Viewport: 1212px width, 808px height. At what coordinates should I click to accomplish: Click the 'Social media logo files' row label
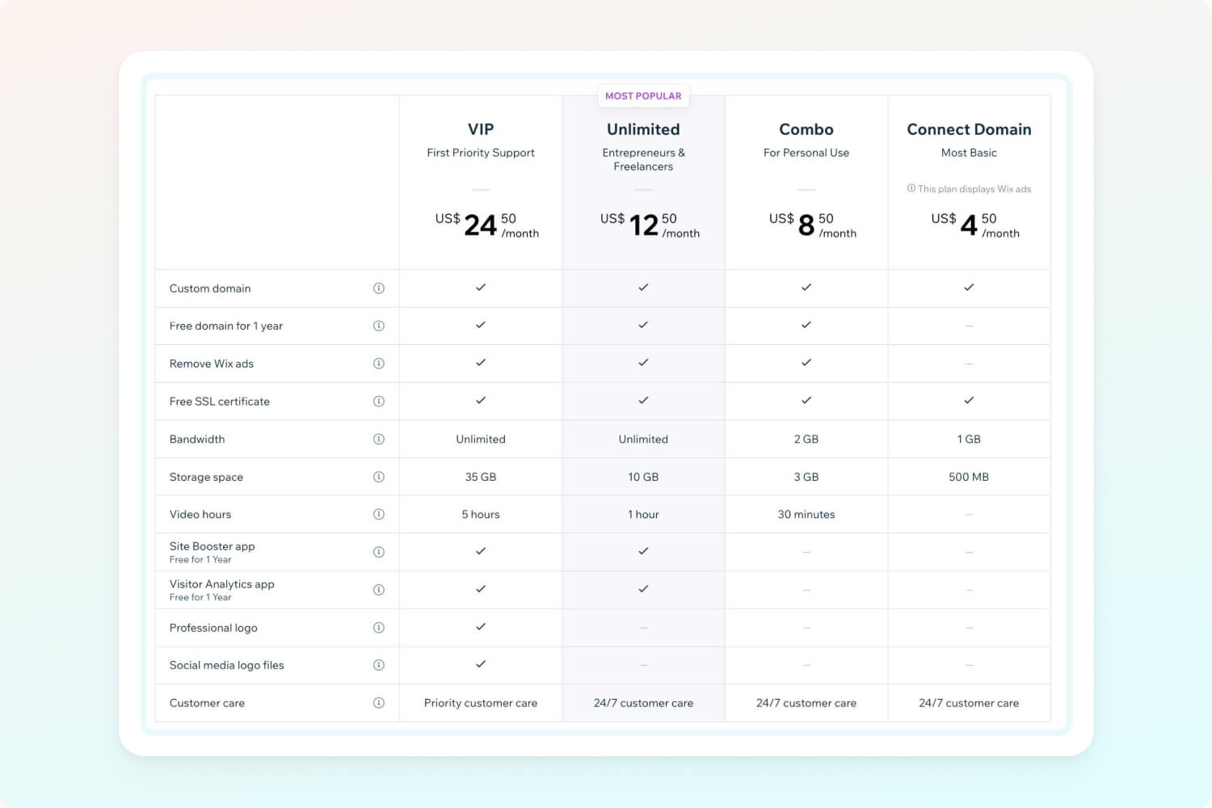[227, 666]
